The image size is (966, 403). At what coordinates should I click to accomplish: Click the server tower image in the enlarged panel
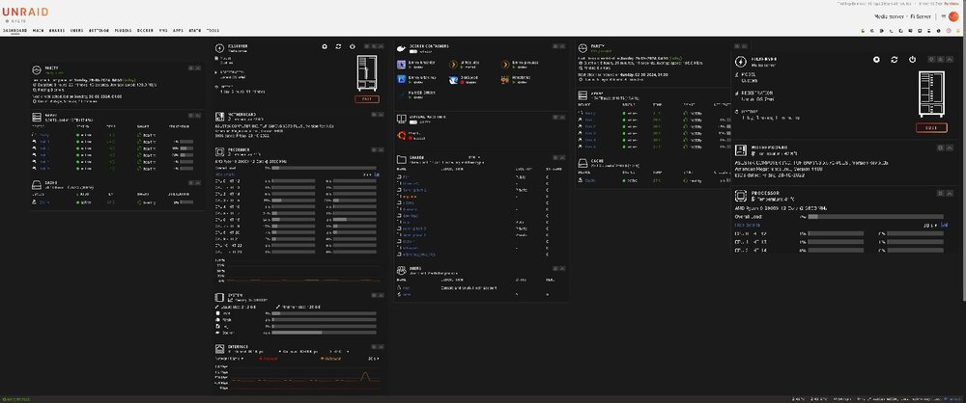pyautogui.click(x=931, y=94)
